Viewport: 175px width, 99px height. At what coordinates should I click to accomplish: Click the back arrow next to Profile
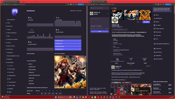[x=112, y=8]
